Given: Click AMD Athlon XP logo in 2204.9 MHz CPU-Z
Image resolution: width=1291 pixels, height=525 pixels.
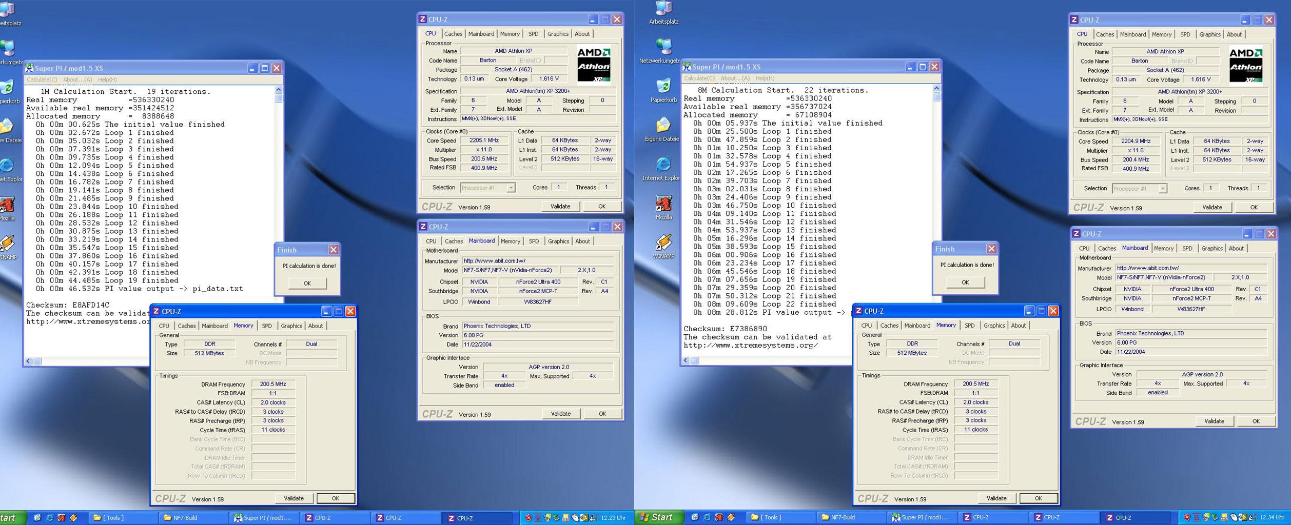Looking at the screenshot, I should coord(1245,66).
